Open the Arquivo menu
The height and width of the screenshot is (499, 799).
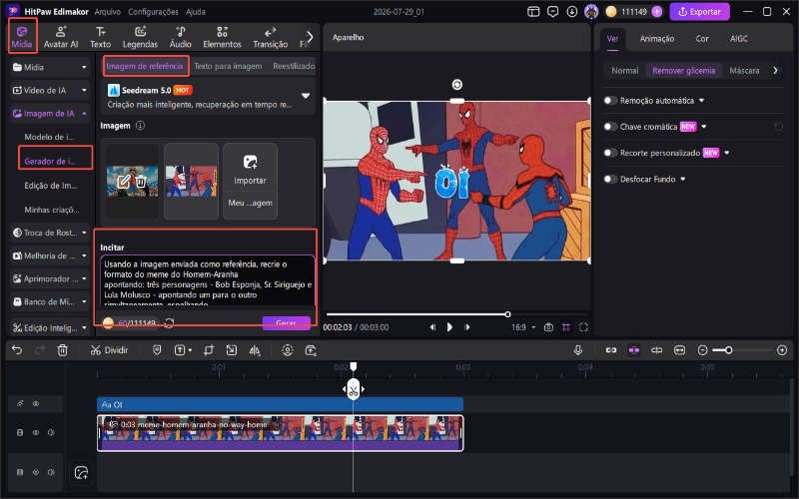[x=108, y=12]
